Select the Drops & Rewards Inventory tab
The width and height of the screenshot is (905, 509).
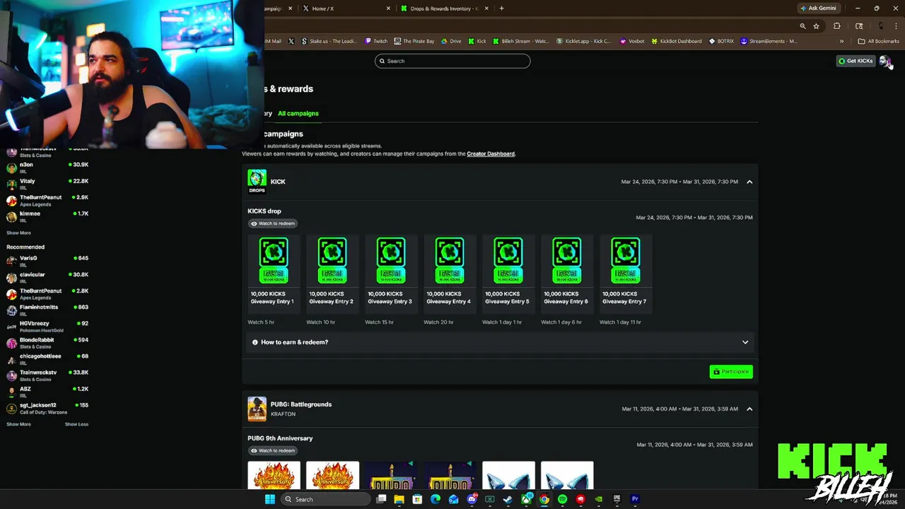pyautogui.click(x=445, y=8)
